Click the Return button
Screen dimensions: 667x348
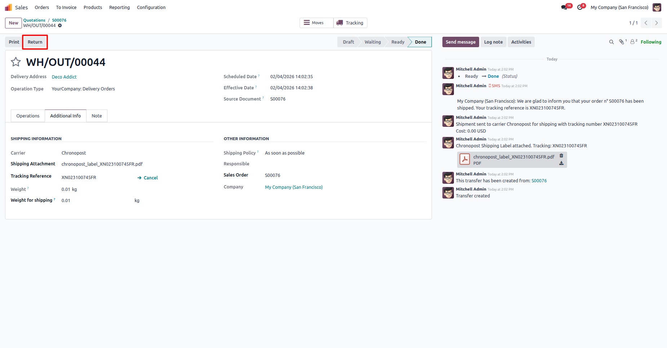point(35,42)
